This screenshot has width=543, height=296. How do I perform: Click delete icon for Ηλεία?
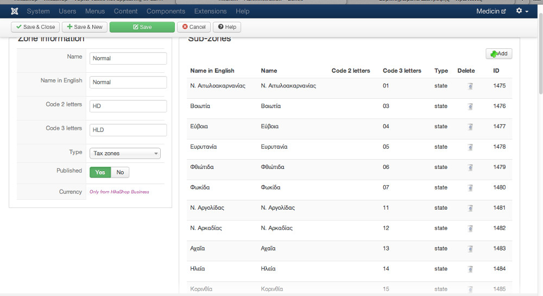click(470, 269)
